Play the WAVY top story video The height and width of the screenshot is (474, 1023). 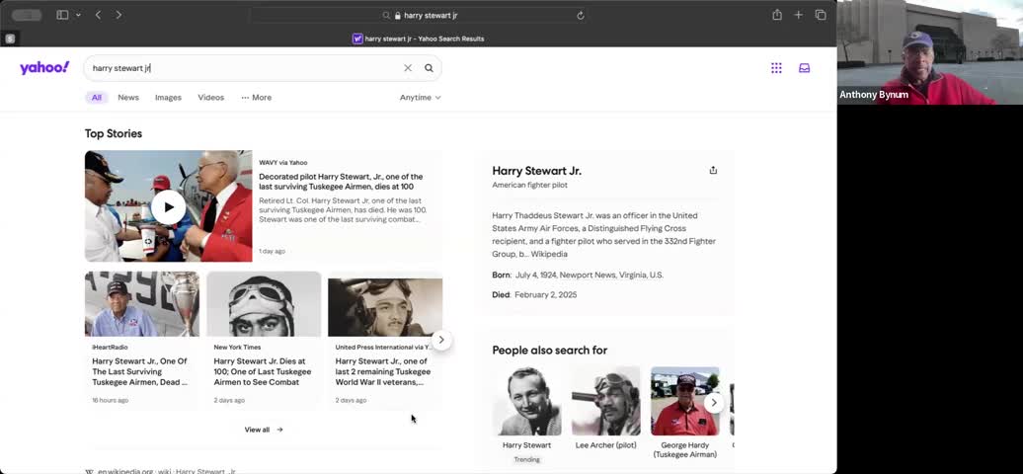click(168, 207)
